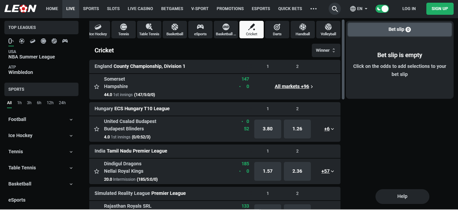The width and height of the screenshot is (458, 210).
Task: Pick the 3.80 odds for United Csalad Budapest
Action: tap(268, 129)
